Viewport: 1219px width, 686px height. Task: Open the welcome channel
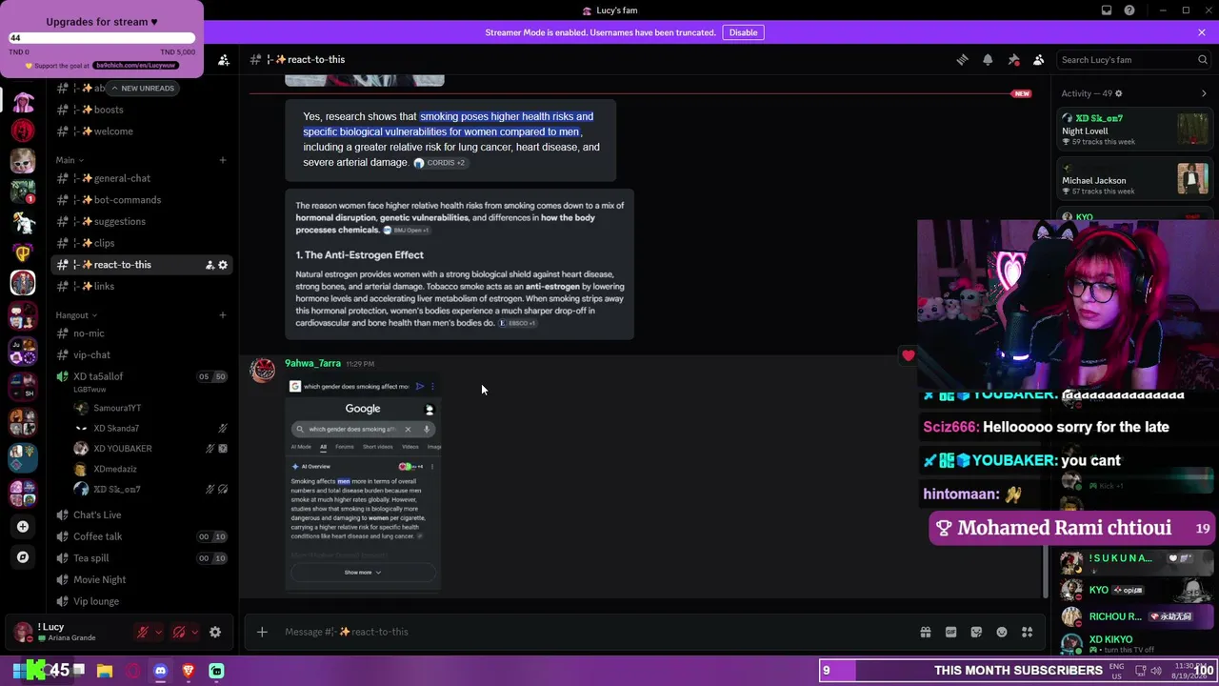pos(141,131)
